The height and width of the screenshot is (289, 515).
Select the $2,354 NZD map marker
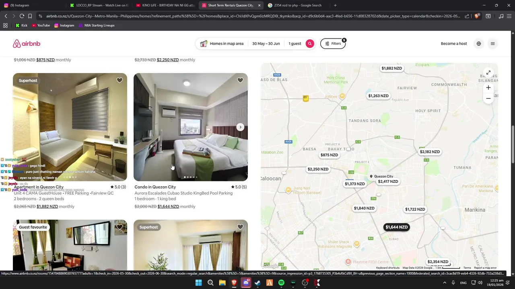point(438,262)
